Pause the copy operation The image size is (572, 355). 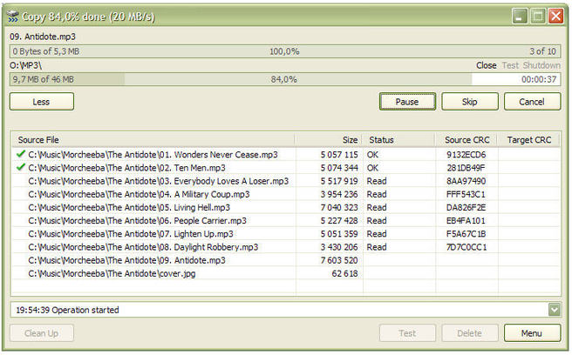coord(407,101)
